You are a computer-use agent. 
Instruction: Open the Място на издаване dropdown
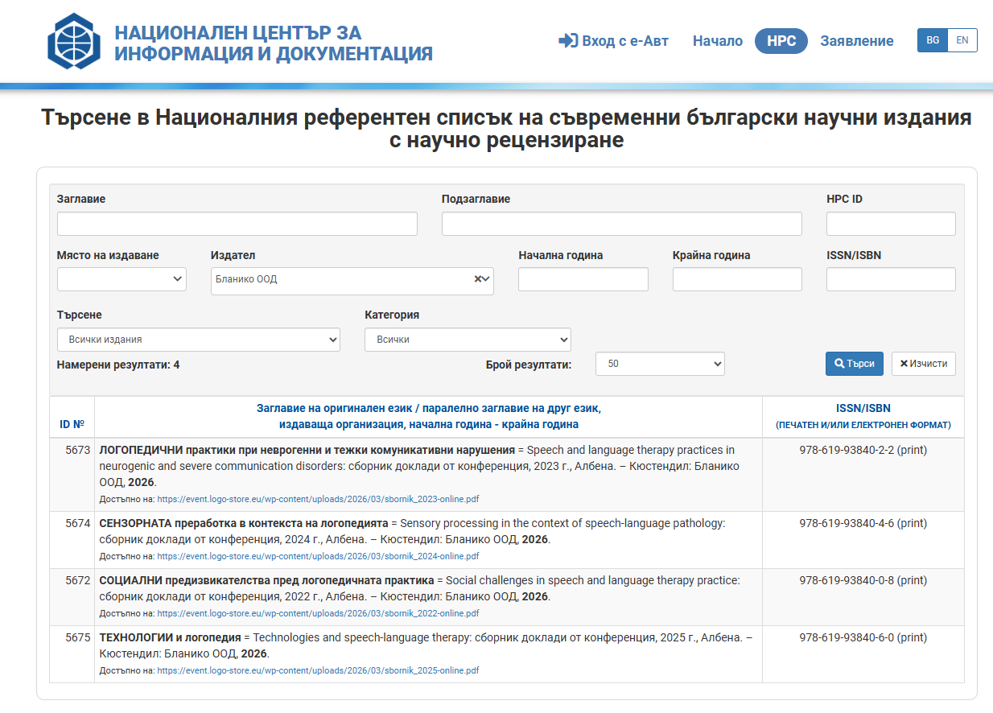click(122, 279)
